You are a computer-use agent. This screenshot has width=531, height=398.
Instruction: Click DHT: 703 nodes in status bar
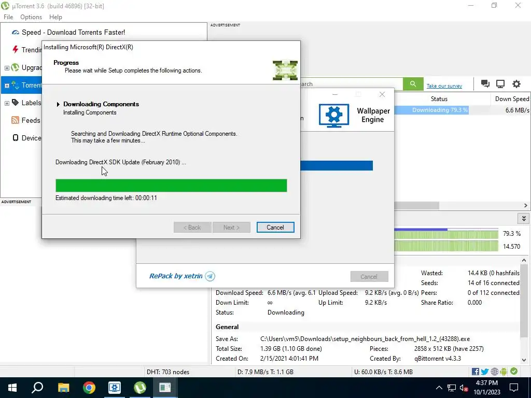pyautogui.click(x=168, y=372)
